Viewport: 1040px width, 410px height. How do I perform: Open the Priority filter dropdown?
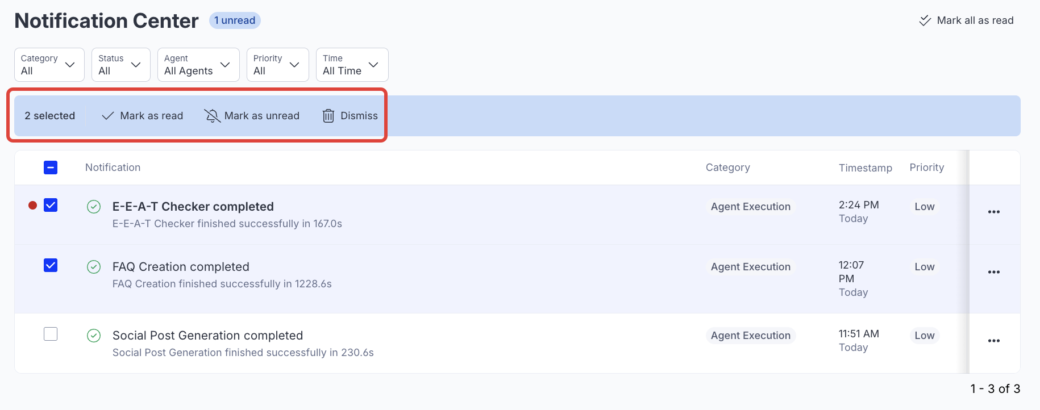[278, 65]
